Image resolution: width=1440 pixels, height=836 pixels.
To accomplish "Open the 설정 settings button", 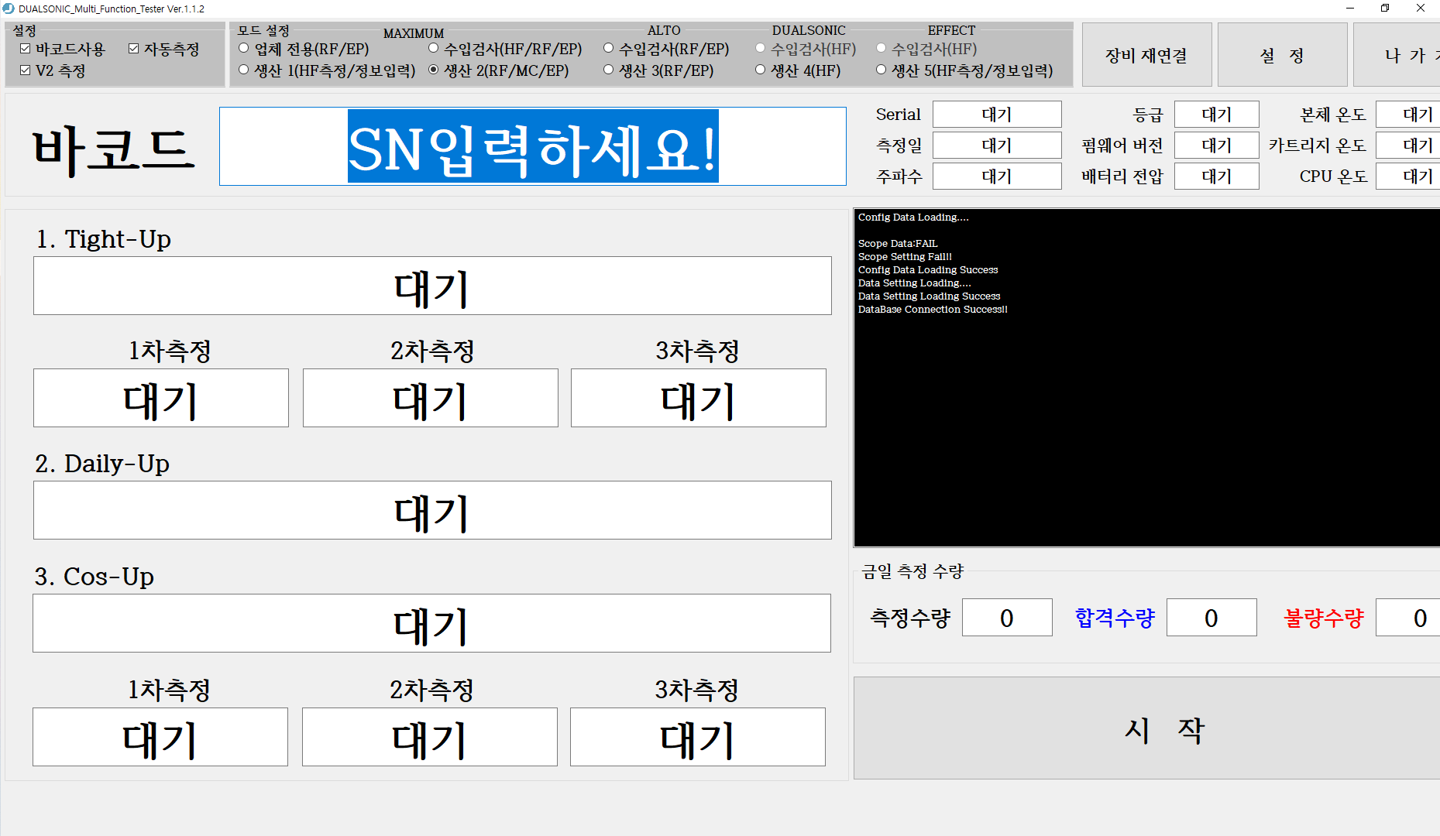I will click(x=1282, y=54).
